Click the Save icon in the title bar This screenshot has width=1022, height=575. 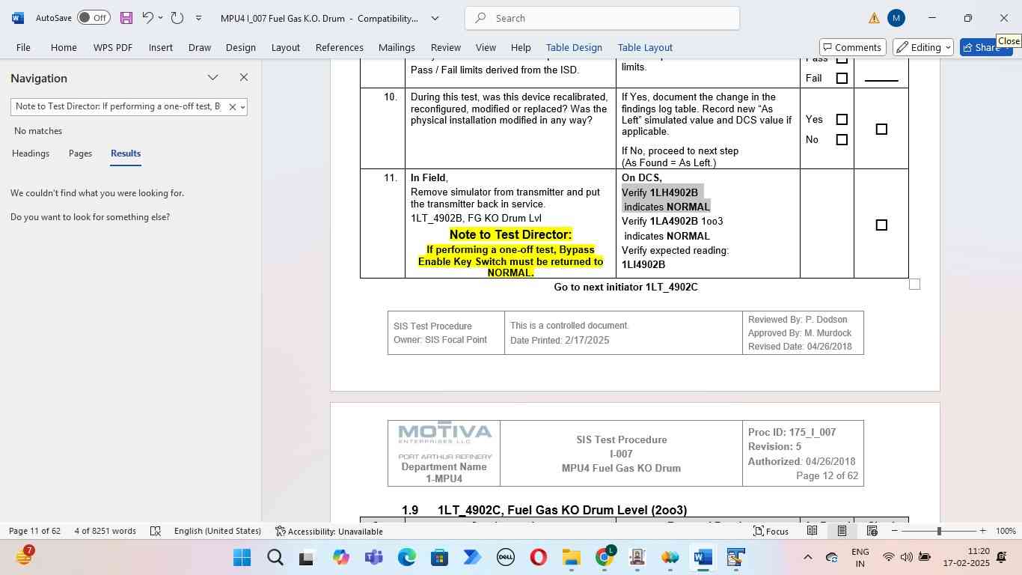point(126,17)
